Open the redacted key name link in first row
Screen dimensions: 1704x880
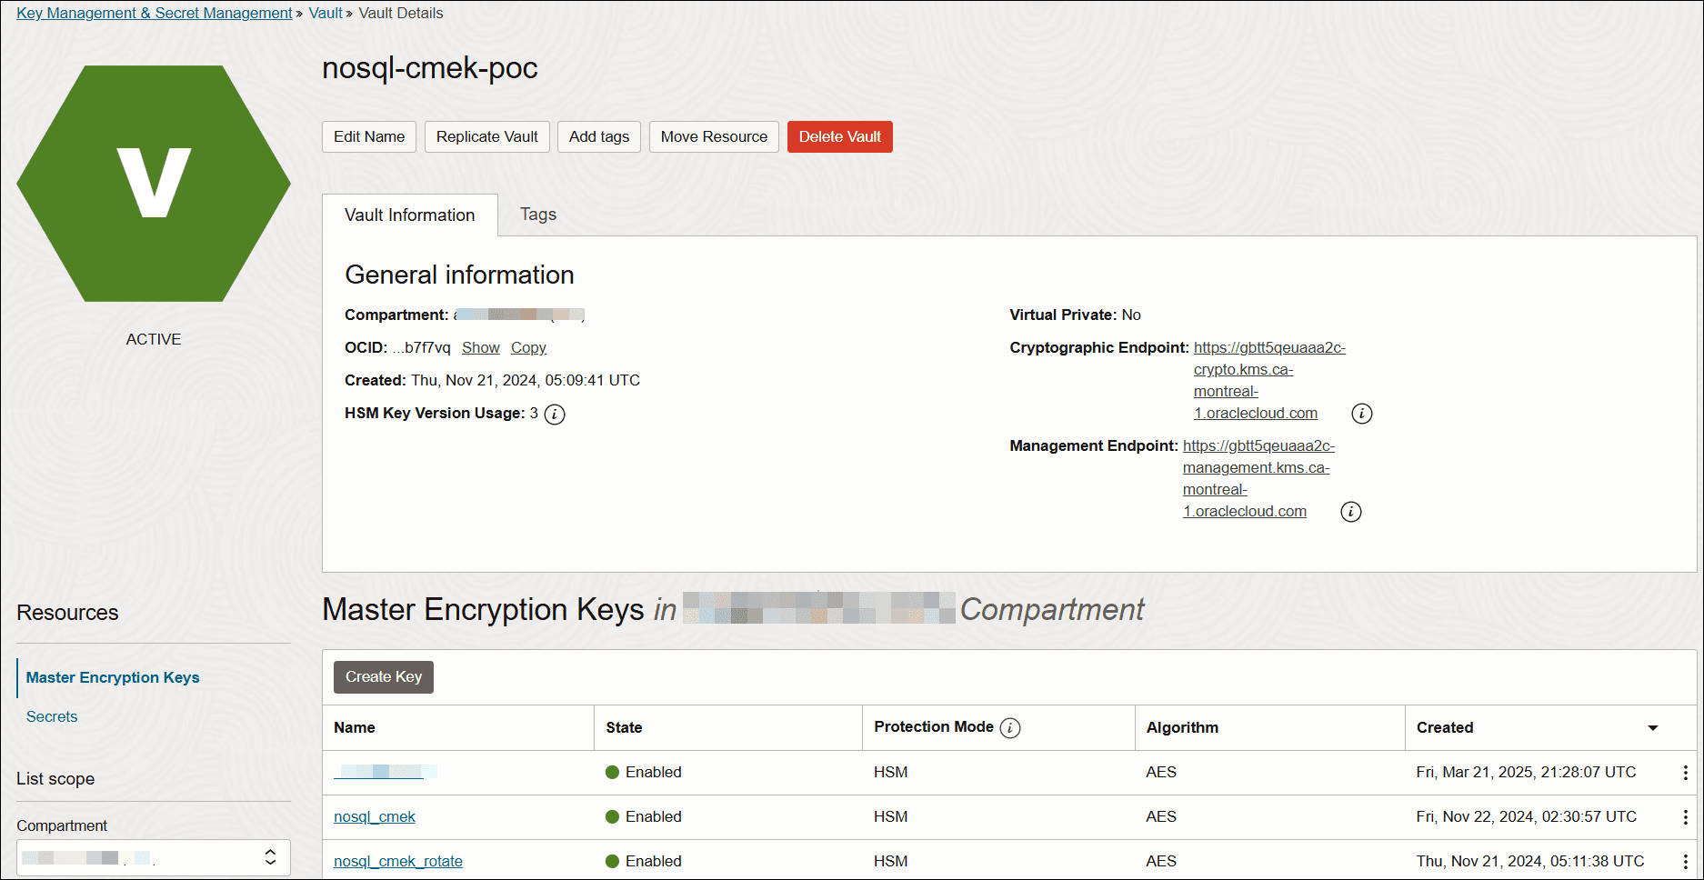[386, 772]
